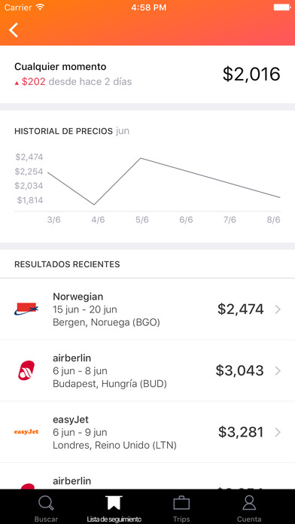Screen dimensions: 295x524
Task: Open the Trips briefcase icon
Action: pos(181,503)
